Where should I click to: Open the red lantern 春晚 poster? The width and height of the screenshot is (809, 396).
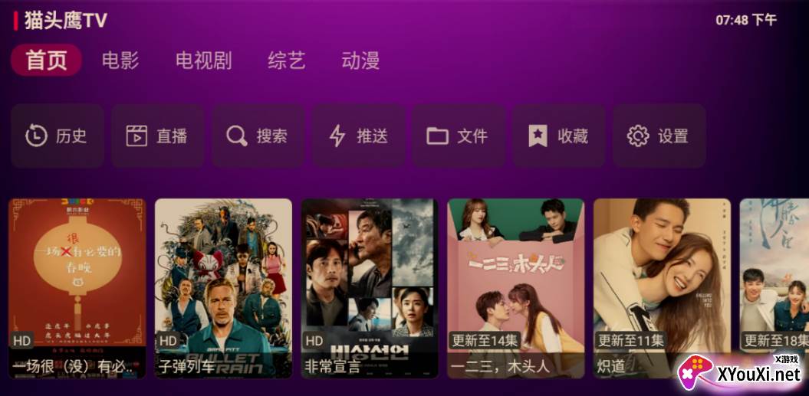tap(77, 288)
